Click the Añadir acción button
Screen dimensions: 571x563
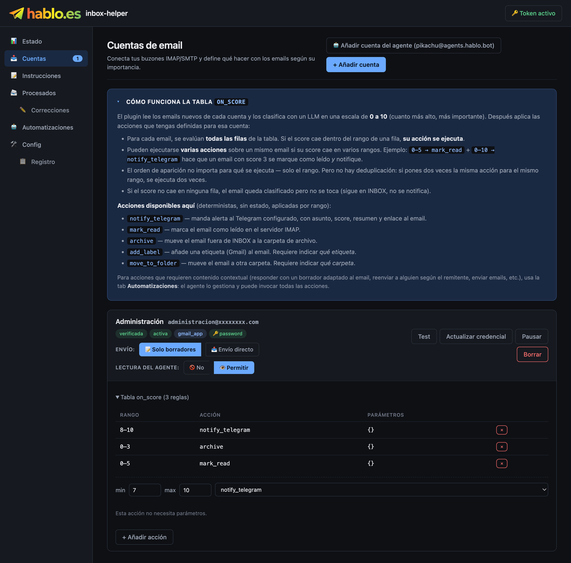145,537
